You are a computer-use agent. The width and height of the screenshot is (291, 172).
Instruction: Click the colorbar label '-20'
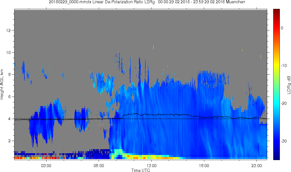click(x=284, y=103)
